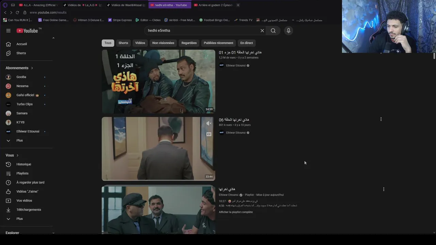Open Vidéos "J'aime" list
The width and height of the screenshot is (436, 245).
pyautogui.click(x=27, y=192)
